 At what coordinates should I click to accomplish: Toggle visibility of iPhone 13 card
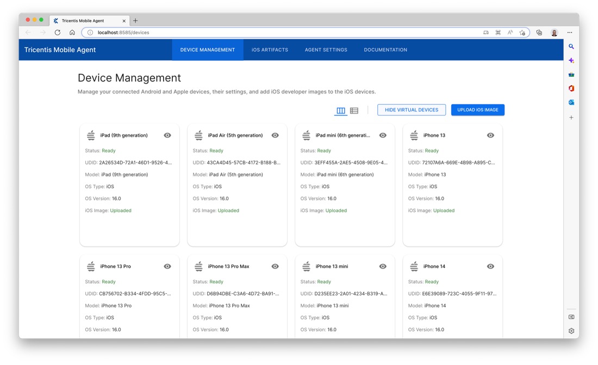click(490, 135)
